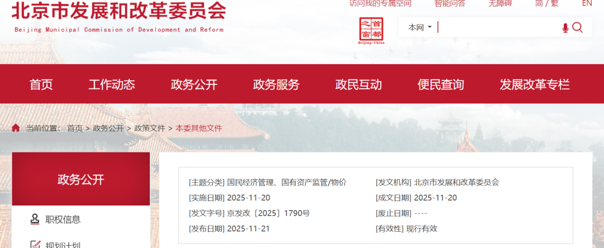The image size is (604, 248).
Task: Click into the site search text field
Action: (498, 27)
